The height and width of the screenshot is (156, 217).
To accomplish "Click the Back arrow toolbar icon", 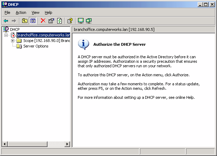I will pyautogui.click(x=6, y=21).
